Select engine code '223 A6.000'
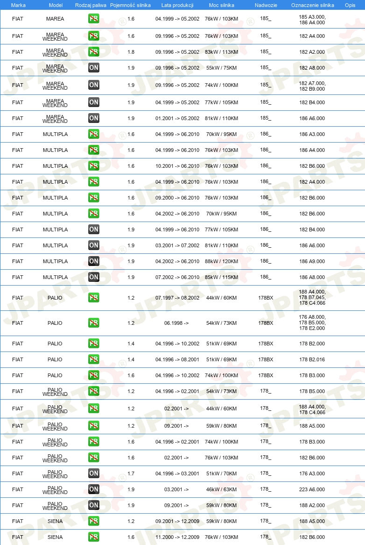This screenshot has width=365, height=545. (x=312, y=489)
